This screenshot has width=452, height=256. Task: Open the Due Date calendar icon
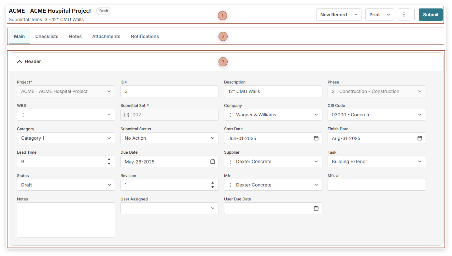[212, 161]
